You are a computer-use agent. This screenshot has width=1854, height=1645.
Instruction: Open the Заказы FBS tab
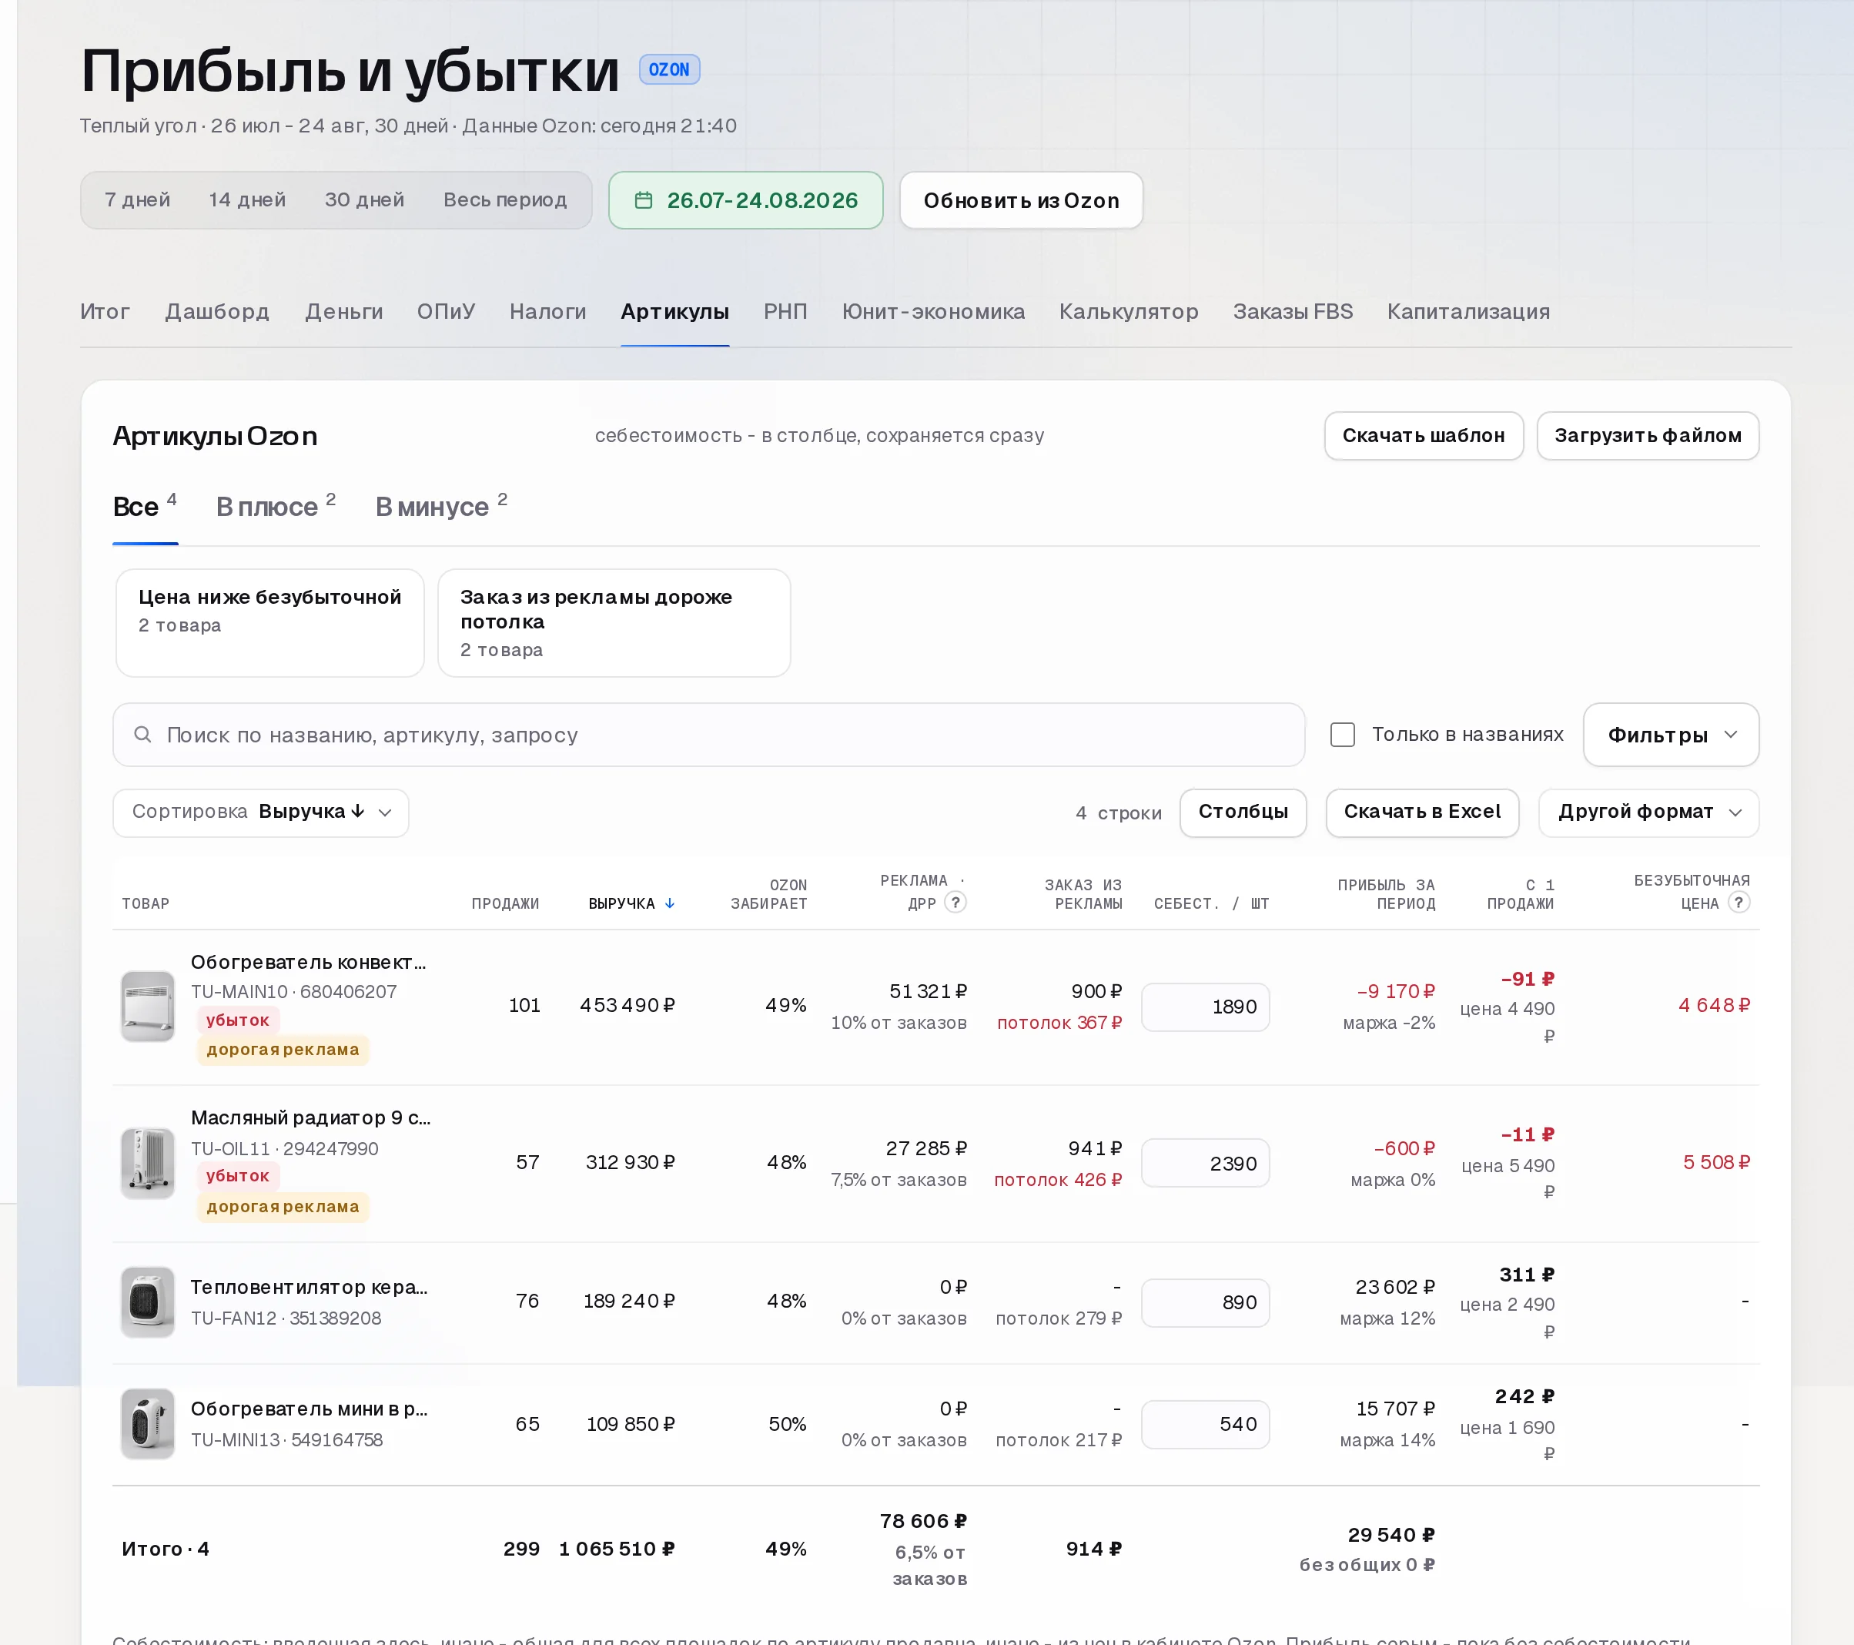tap(1293, 311)
